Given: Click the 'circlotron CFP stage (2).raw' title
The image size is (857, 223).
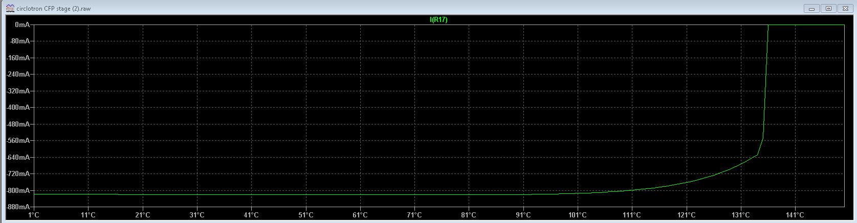Looking at the screenshot, I should tap(54, 9).
